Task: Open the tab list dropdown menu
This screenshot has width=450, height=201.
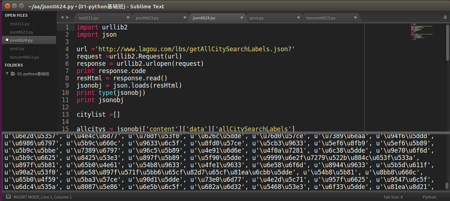Action: 445,17
